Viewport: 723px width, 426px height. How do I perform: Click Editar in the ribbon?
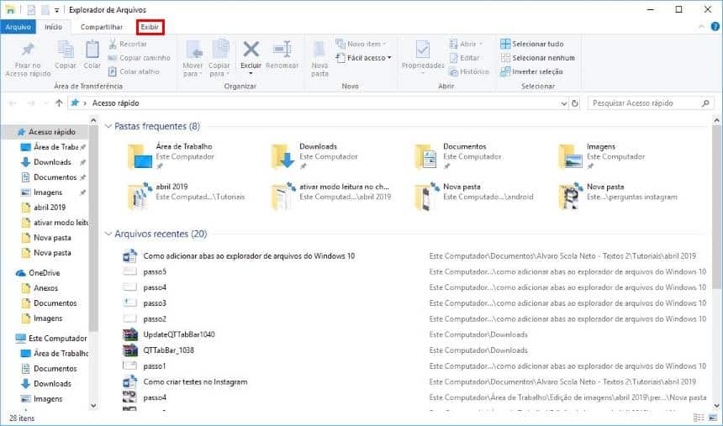465,58
